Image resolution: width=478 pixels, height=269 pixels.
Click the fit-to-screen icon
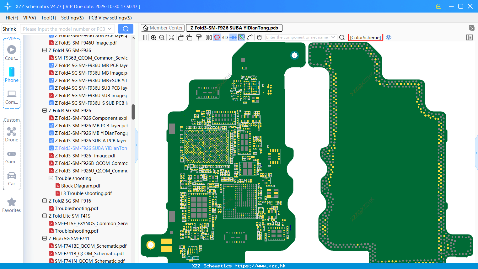(171, 37)
